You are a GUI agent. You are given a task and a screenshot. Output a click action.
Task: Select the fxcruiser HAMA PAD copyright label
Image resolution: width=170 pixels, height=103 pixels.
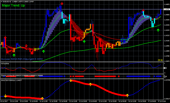click(x=22, y=59)
